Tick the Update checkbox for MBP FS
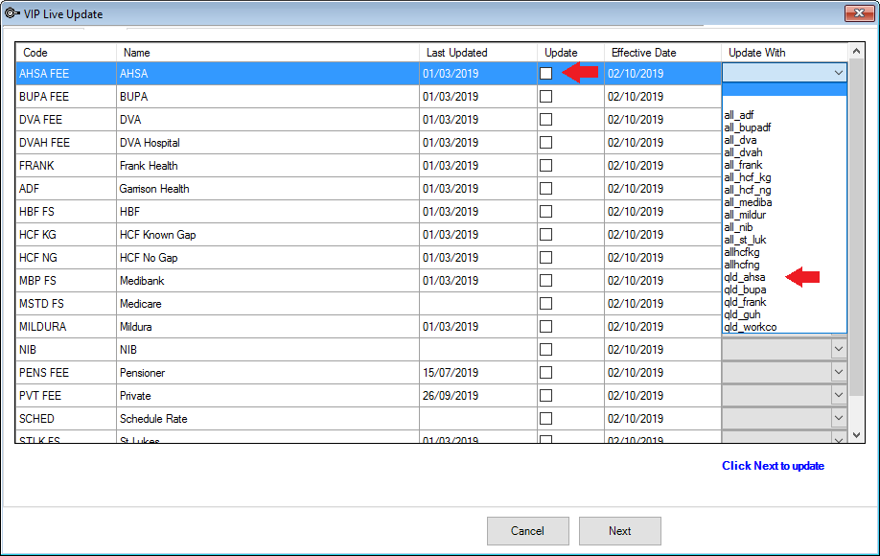The image size is (880, 556). coord(545,281)
